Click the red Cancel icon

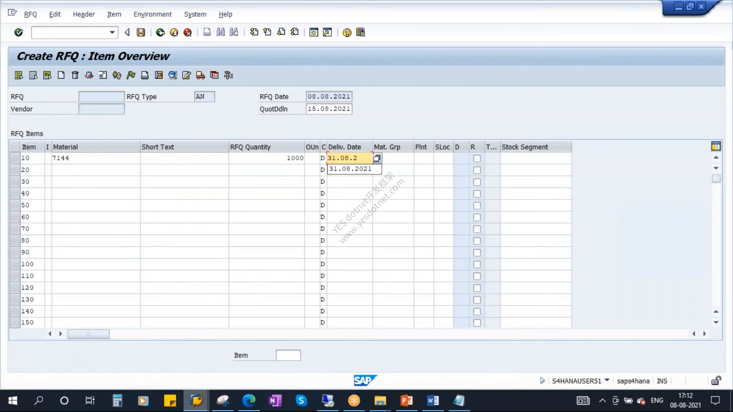(187, 32)
